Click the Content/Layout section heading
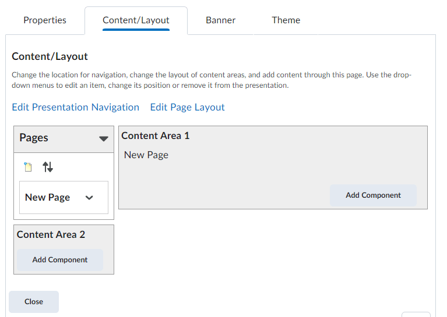Viewport: 447px width, 317px height. click(x=50, y=57)
